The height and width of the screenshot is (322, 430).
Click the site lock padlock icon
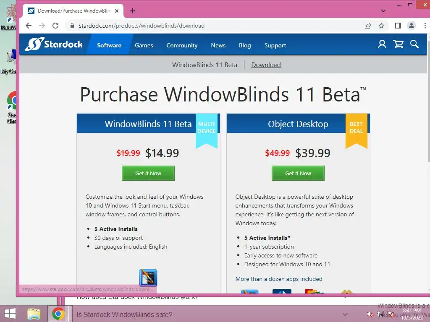point(72,26)
